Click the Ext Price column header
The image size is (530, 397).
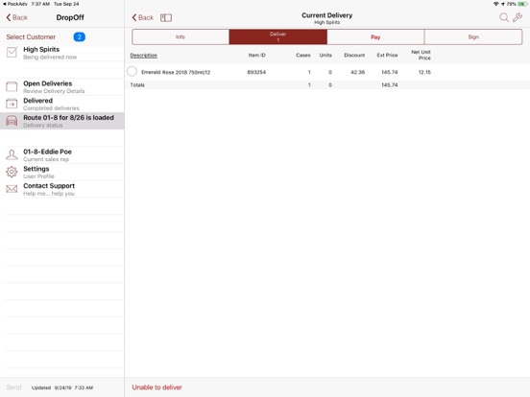pyautogui.click(x=387, y=55)
